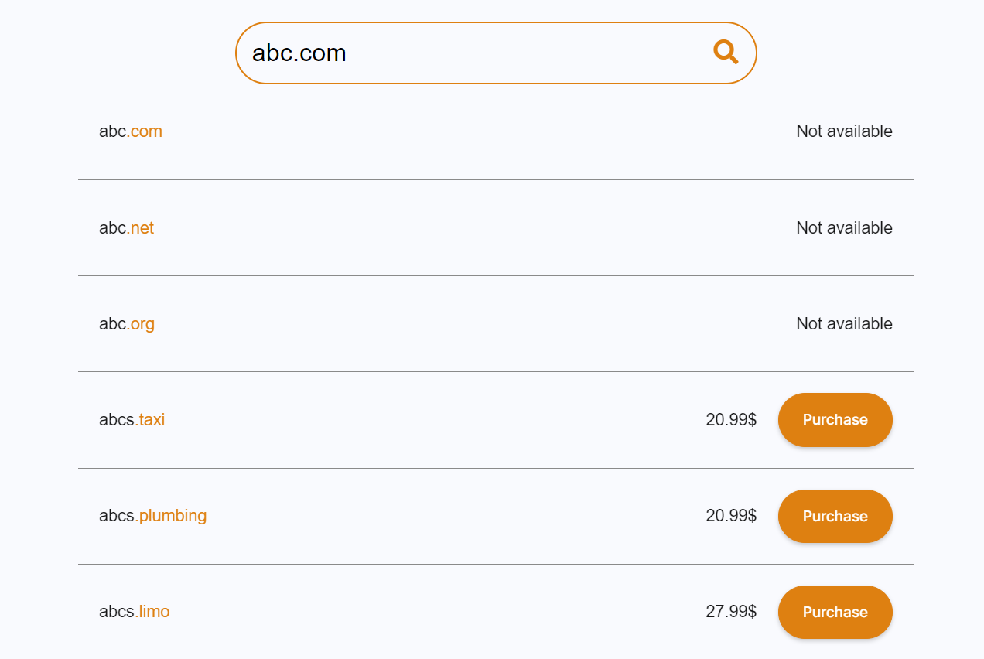
Task: Click the orange .taxi extension text
Action: [x=152, y=420]
